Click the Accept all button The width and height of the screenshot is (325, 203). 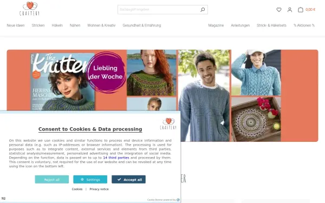pos(128,179)
